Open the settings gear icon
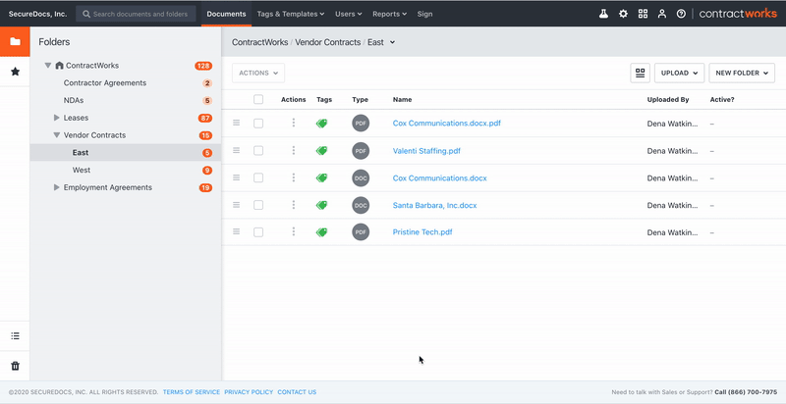 pyautogui.click(x=623, y=14)
